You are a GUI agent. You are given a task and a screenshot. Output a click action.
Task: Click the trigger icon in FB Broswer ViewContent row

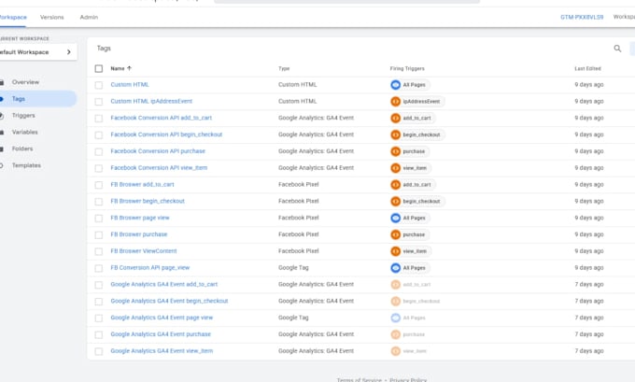pyautogui.click(x=395, y=251)
